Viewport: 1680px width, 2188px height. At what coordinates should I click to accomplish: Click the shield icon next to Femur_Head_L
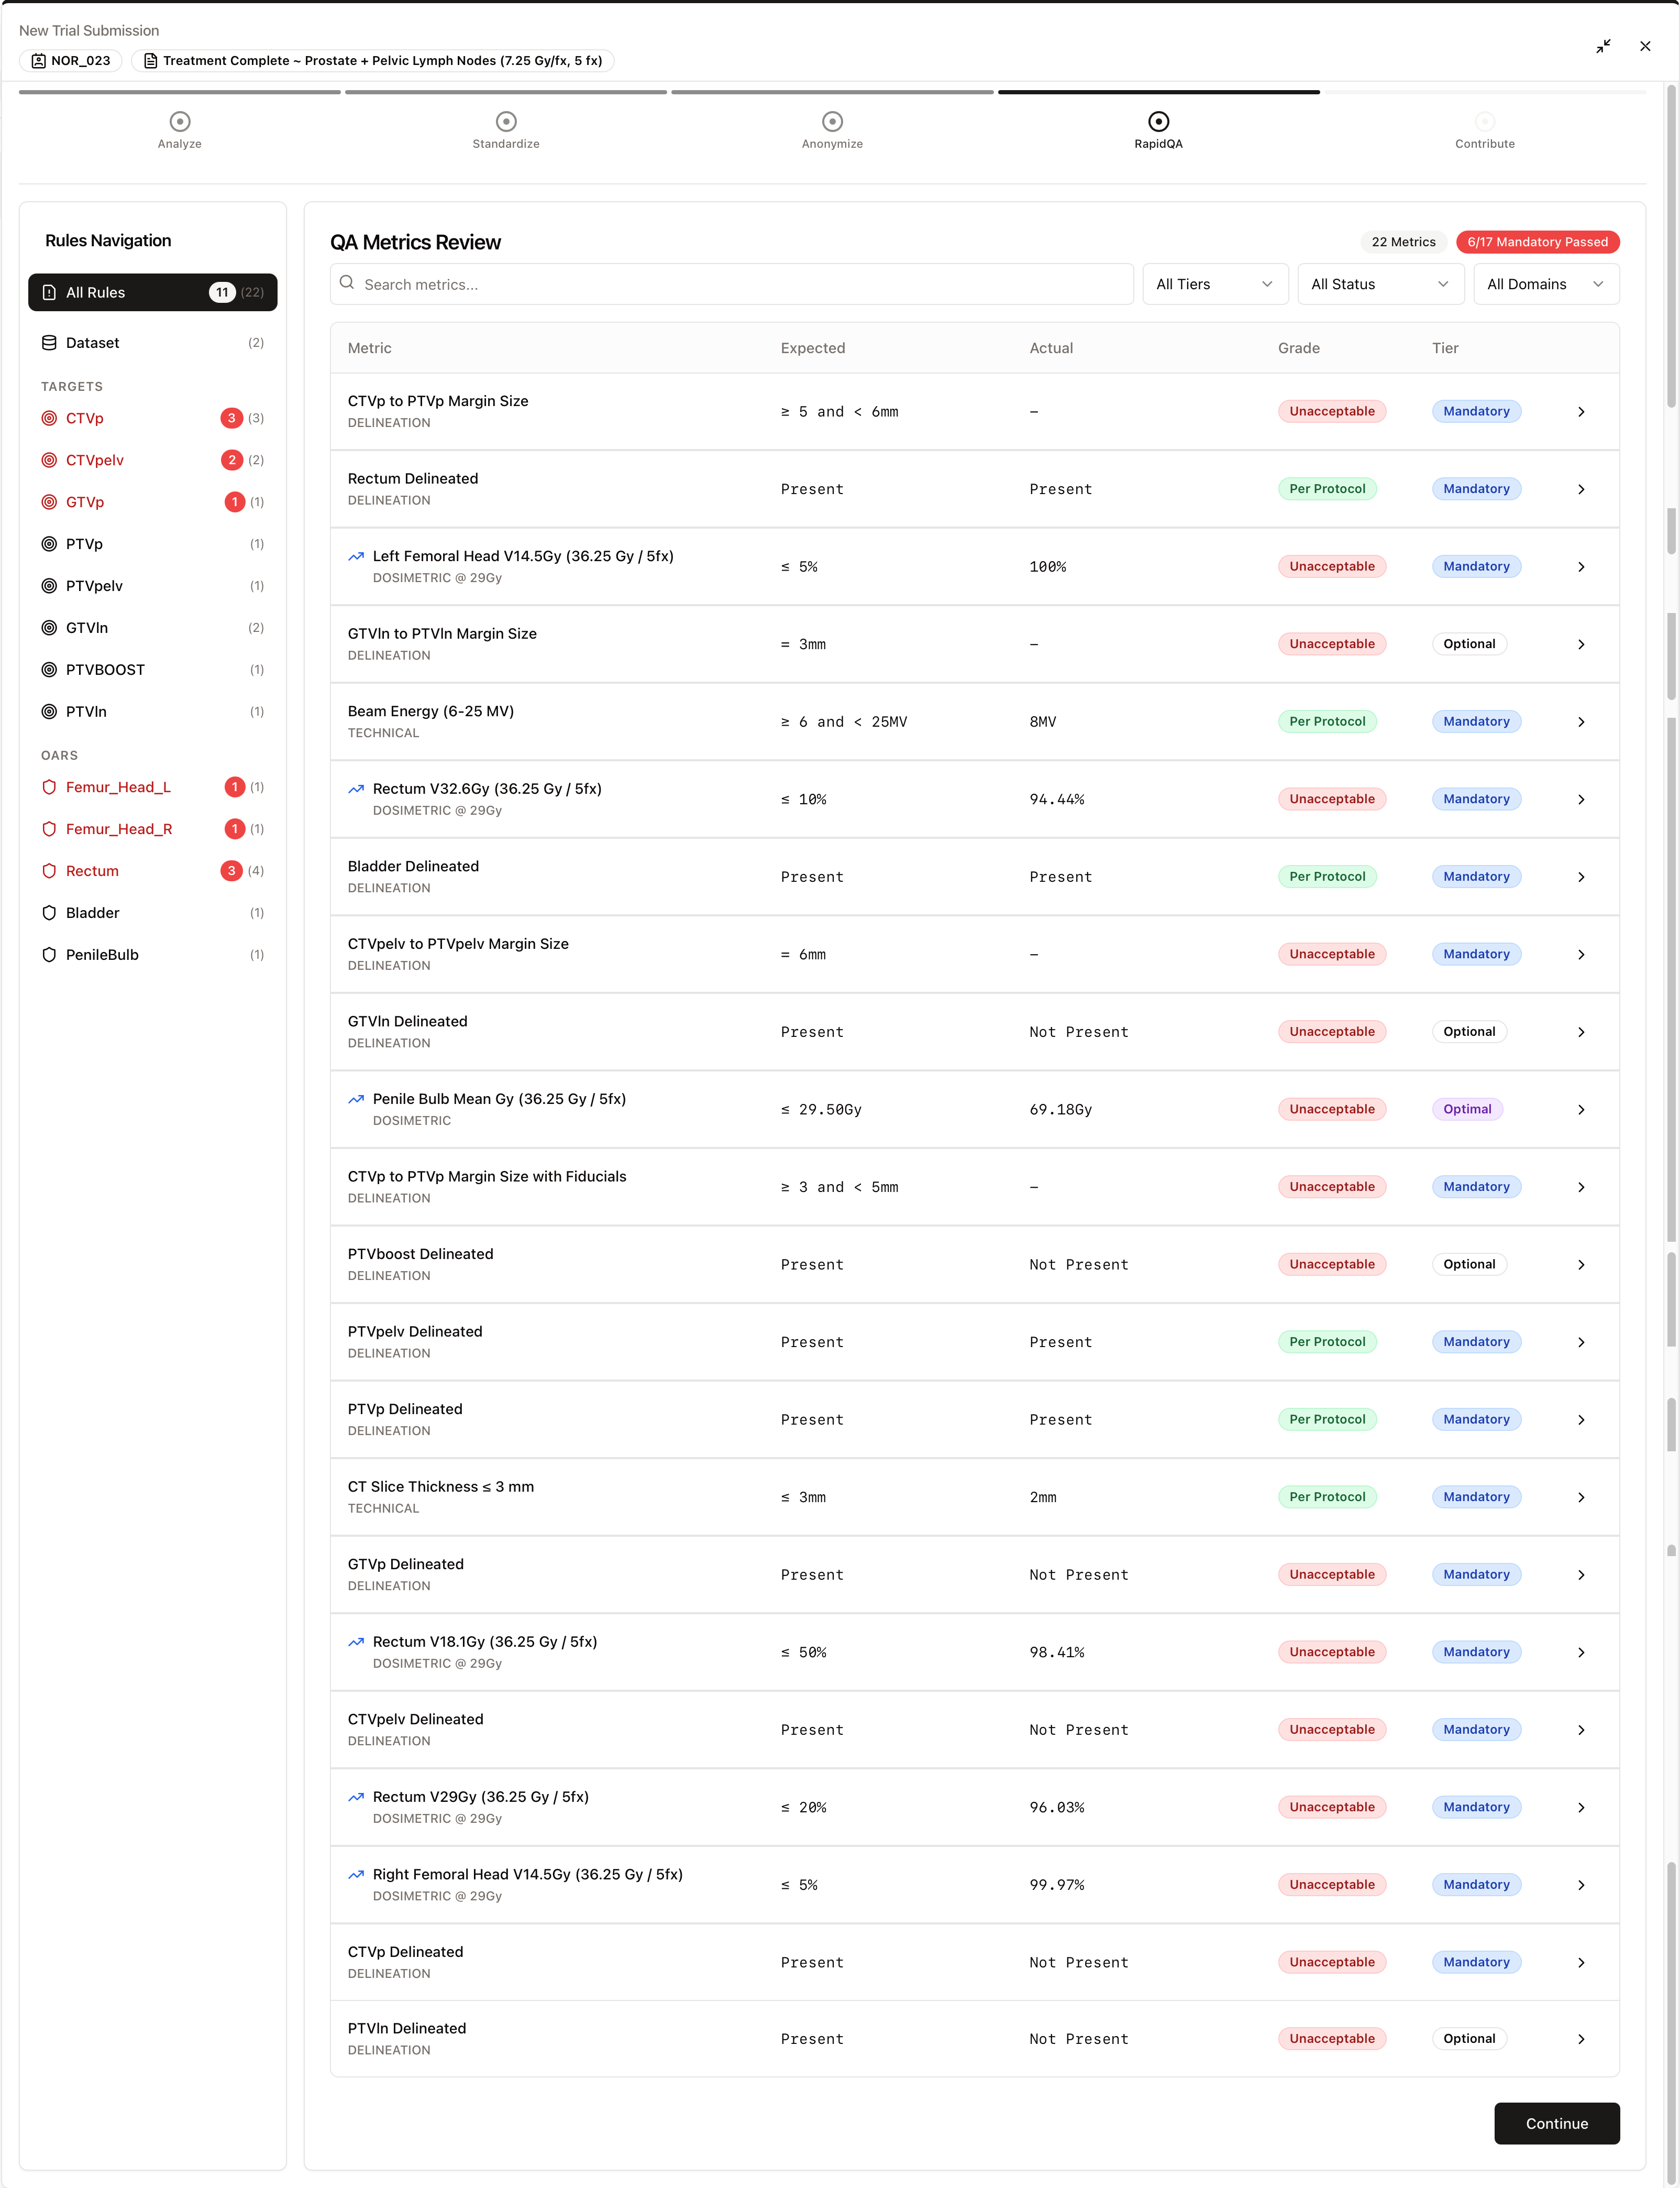49,787
